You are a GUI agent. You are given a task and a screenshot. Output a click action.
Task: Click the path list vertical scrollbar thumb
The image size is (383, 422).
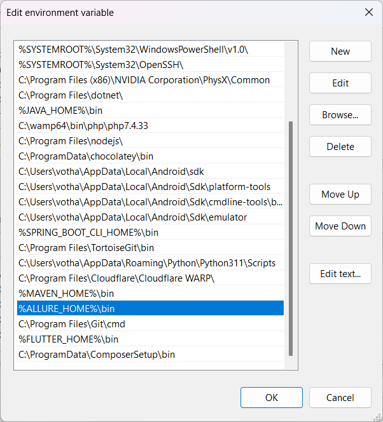pos(291,238)
